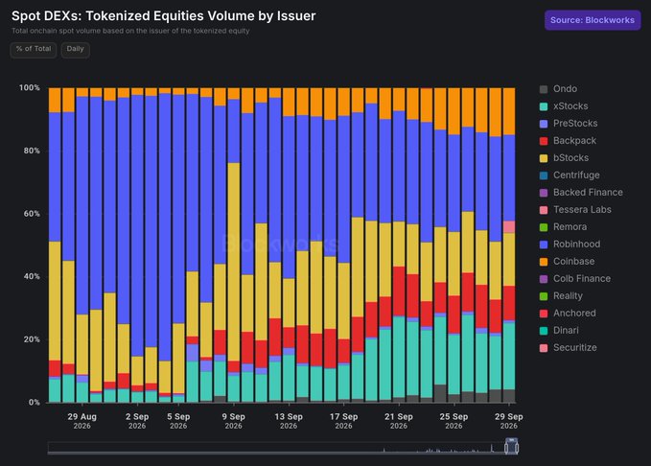Click the '29 Sep 2026' x-axis label
Screen dimensions: 651x466
tap(509, 421)
